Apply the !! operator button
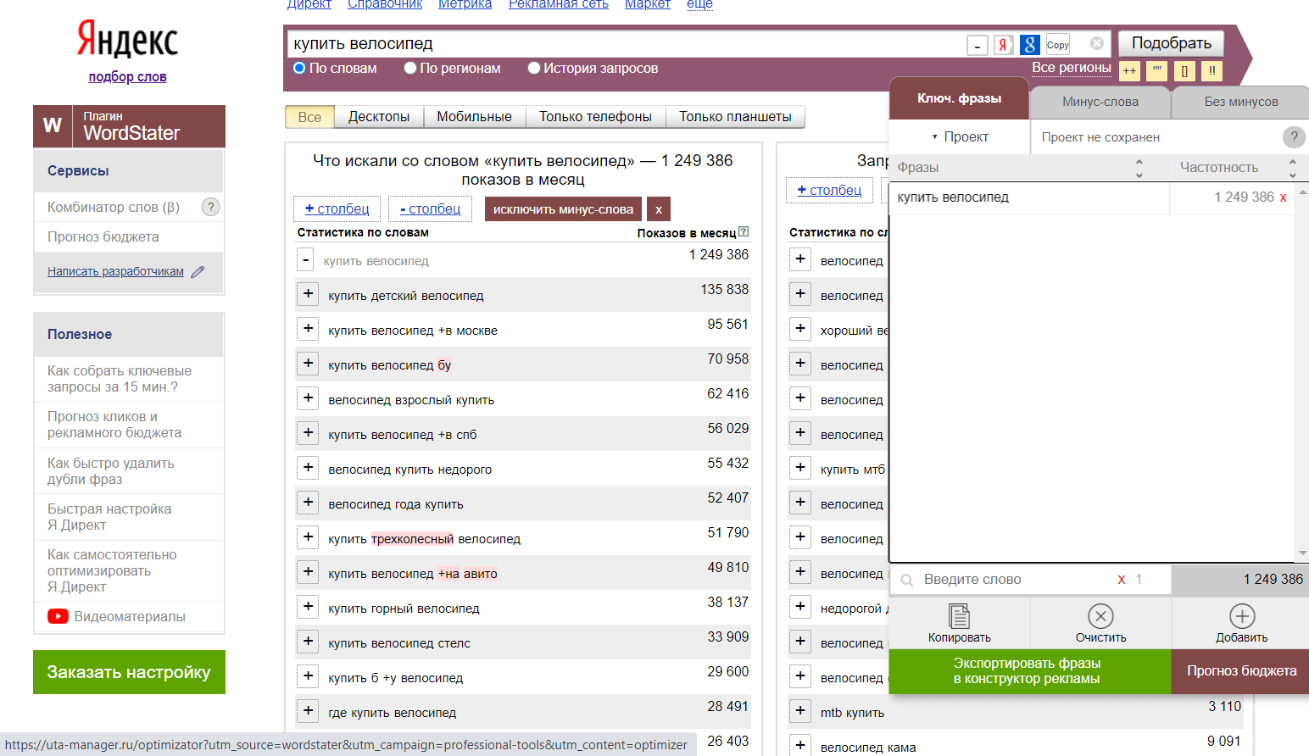Screen dimensions: 1309x756 (x=1212, y=71)
